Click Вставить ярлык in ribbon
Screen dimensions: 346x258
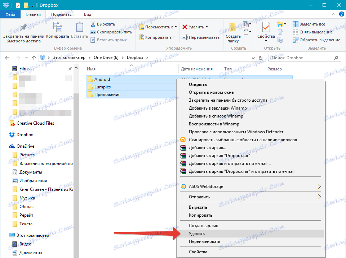[109, 40]
